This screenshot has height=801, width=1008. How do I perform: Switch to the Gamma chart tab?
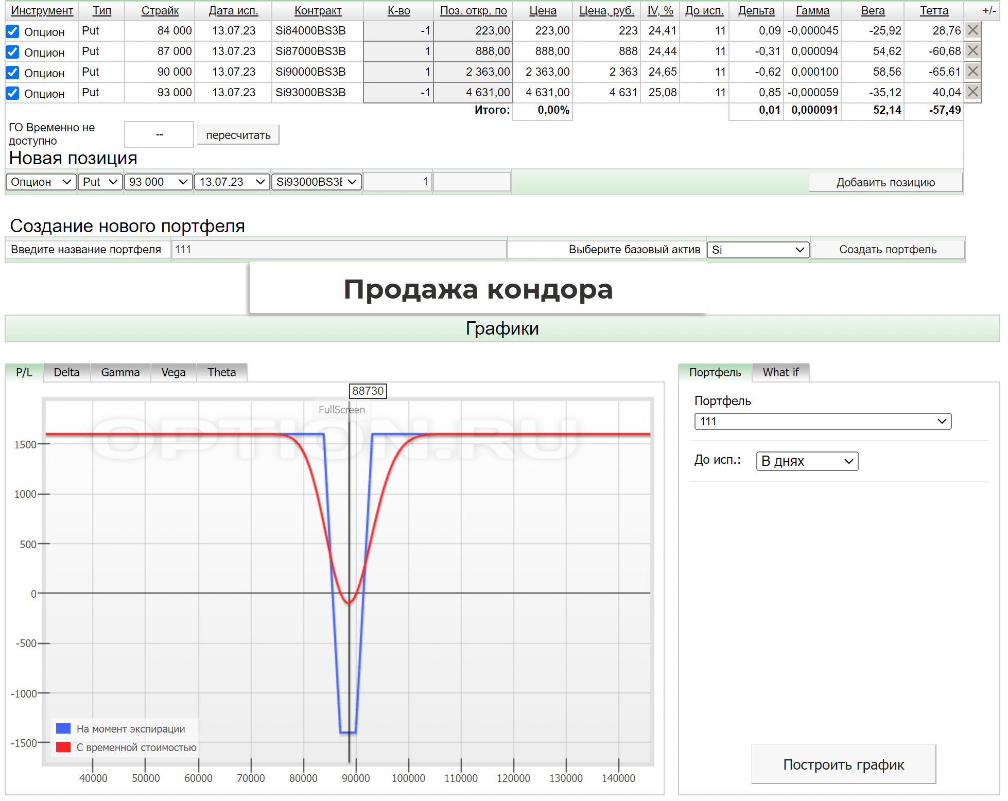pyautogui.click(x=120, y=372)
